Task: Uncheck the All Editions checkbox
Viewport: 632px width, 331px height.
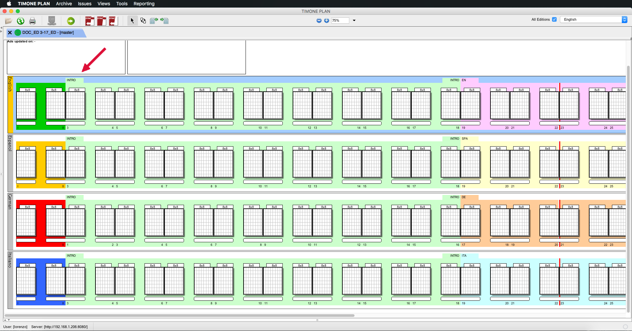Action: click(x=554, y=19)
